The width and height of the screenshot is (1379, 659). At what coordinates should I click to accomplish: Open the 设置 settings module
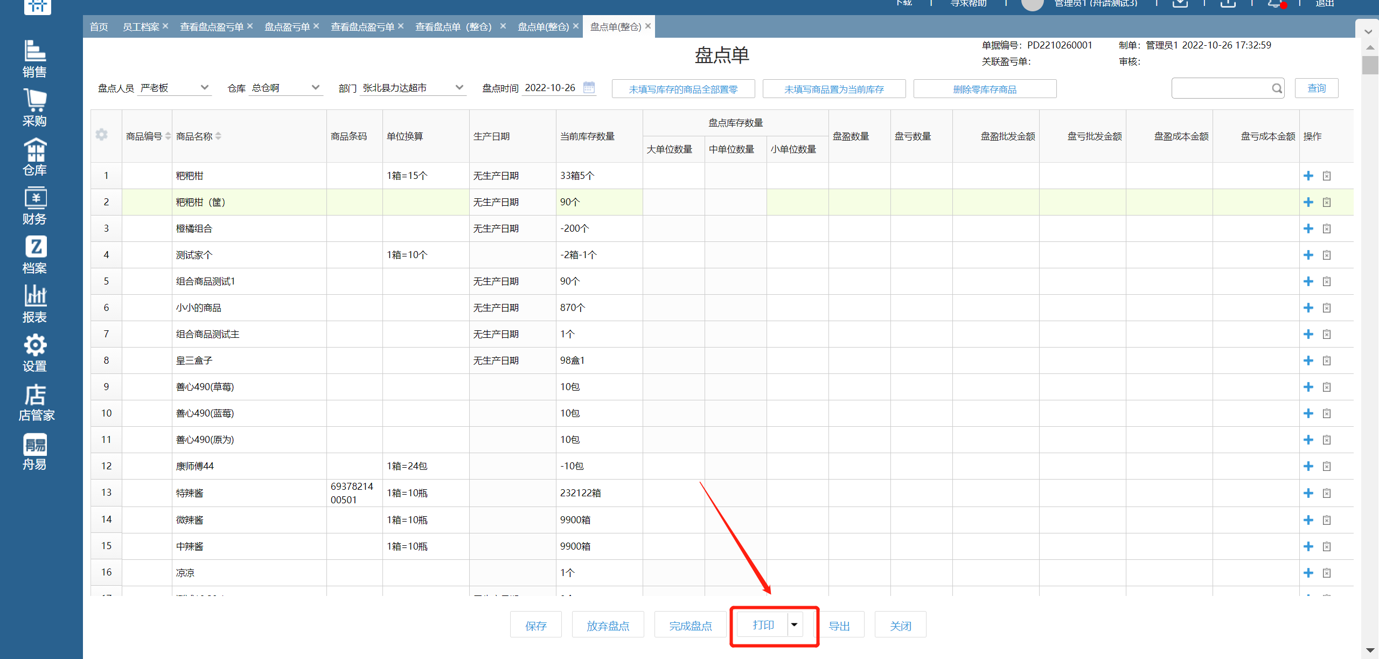[34, 353]
